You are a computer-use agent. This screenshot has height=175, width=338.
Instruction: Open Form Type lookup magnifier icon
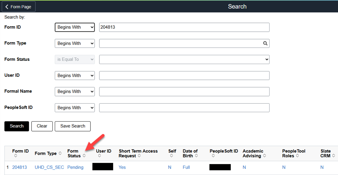tap(265, 43)
